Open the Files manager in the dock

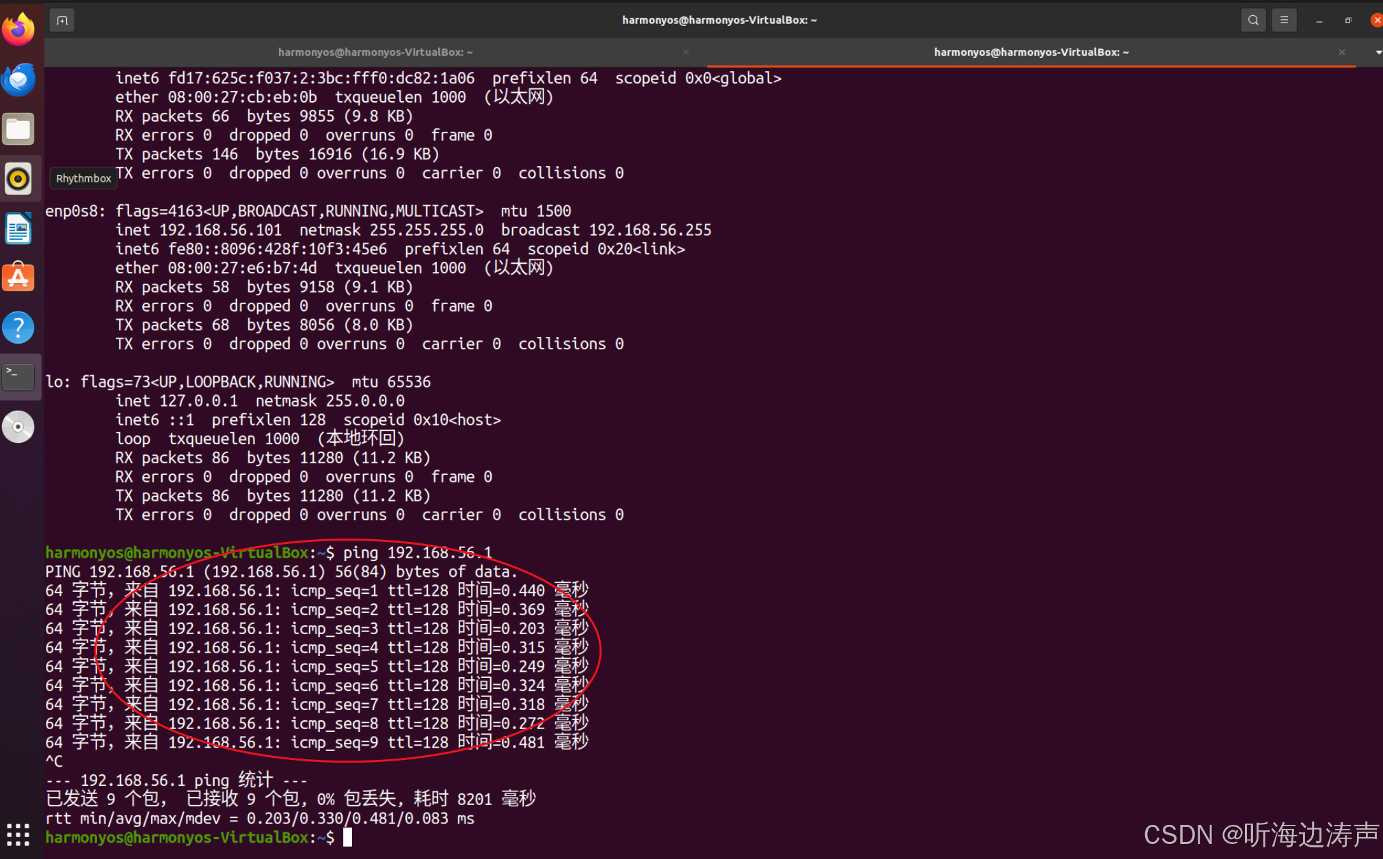click(x=18, y=129)
